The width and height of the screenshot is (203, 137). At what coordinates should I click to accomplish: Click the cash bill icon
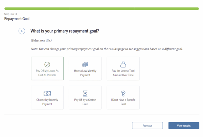click(47, 93)
